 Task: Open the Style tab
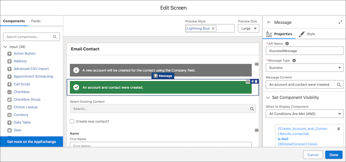coord(307,34)
